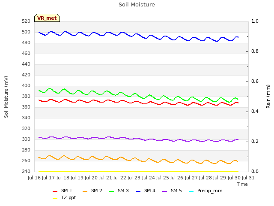Click the Jul 31 date tick
This screenshot has height=206, width=274.
point(248,178)
